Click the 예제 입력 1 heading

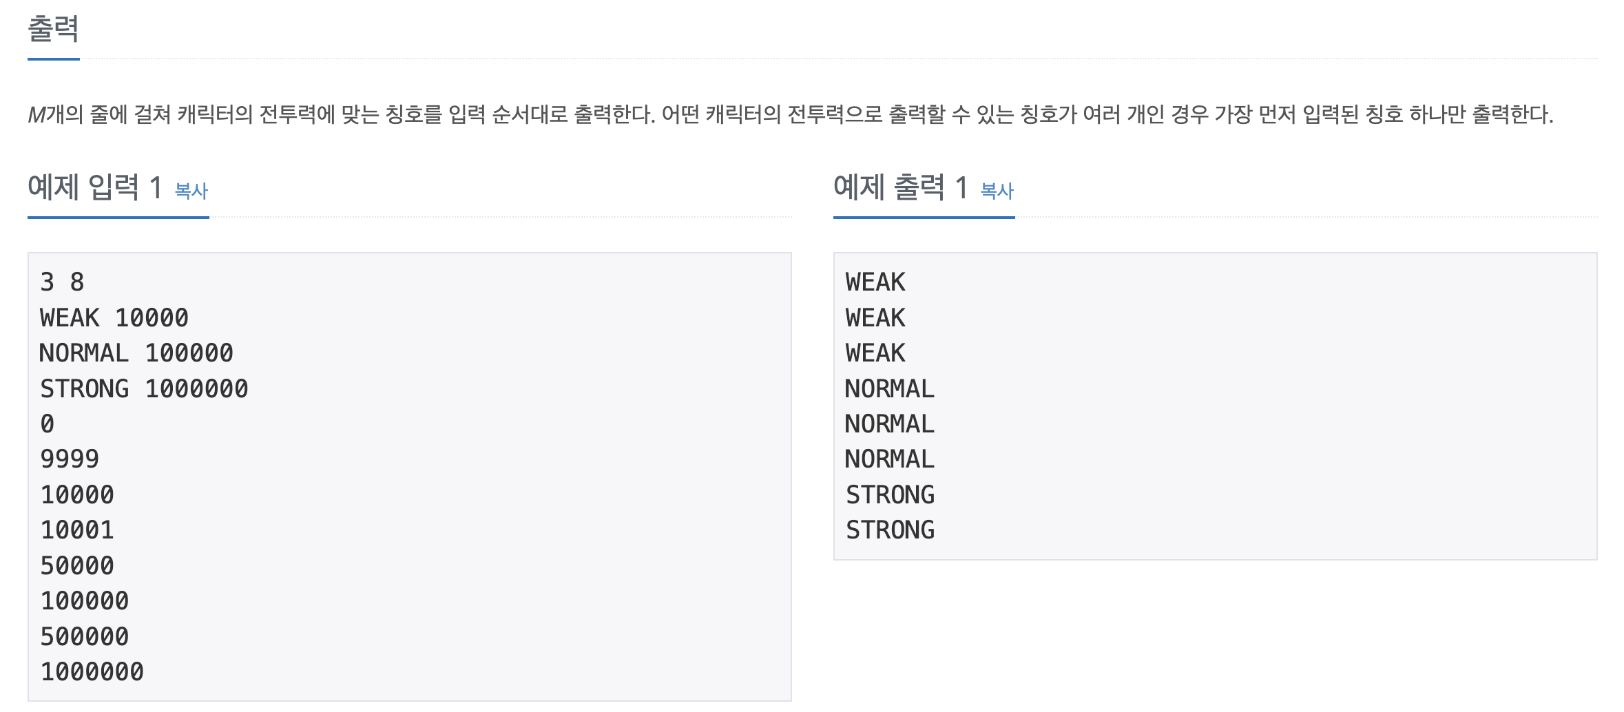pos(95,187)
